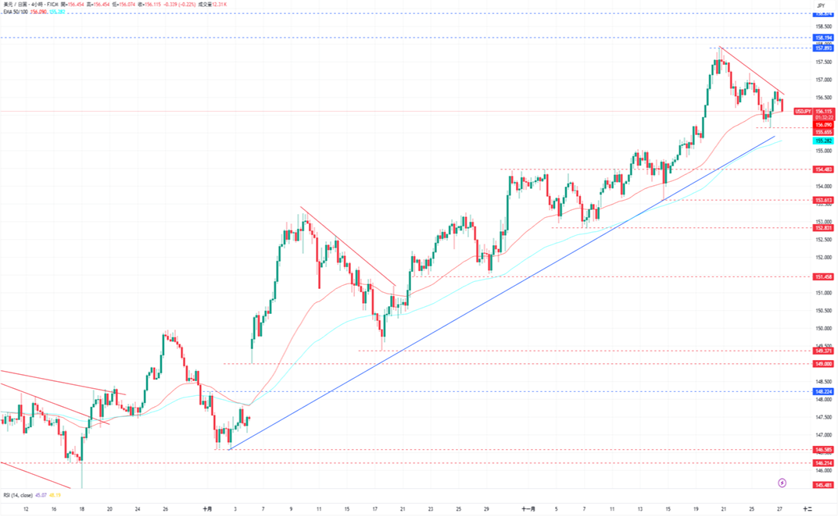This screenshot has height=517, width=838.
Task: Click the 151.458 price level label
Action: coord(822,276)
